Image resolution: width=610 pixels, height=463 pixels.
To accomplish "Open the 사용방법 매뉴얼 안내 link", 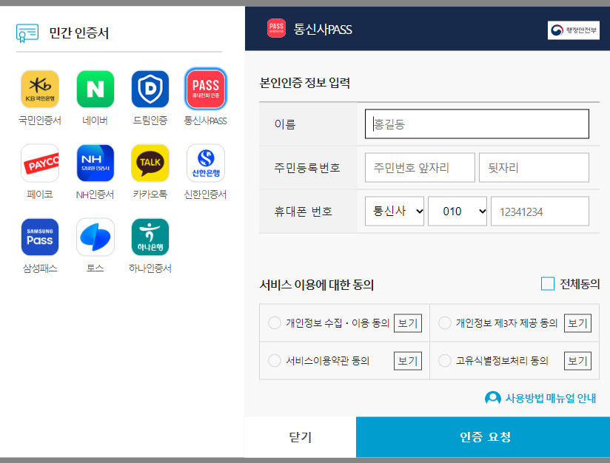I will [551, 398].
